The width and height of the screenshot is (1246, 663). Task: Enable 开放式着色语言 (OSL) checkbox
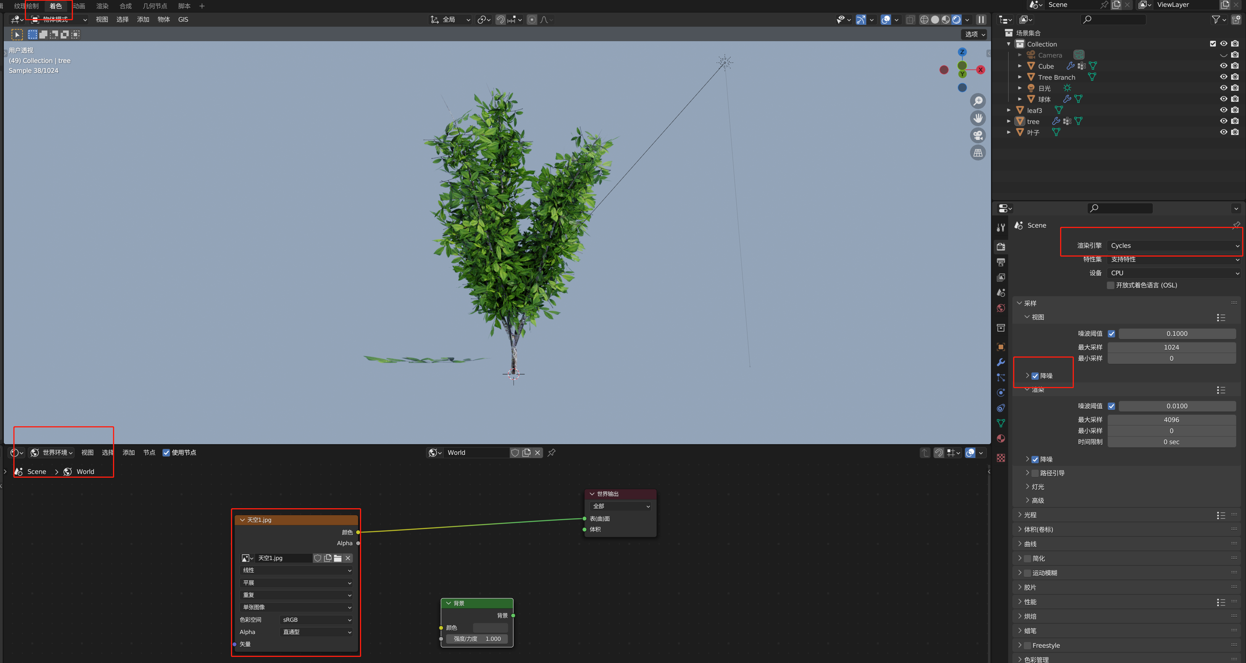pyautogui.click(x=1110, y=285)
